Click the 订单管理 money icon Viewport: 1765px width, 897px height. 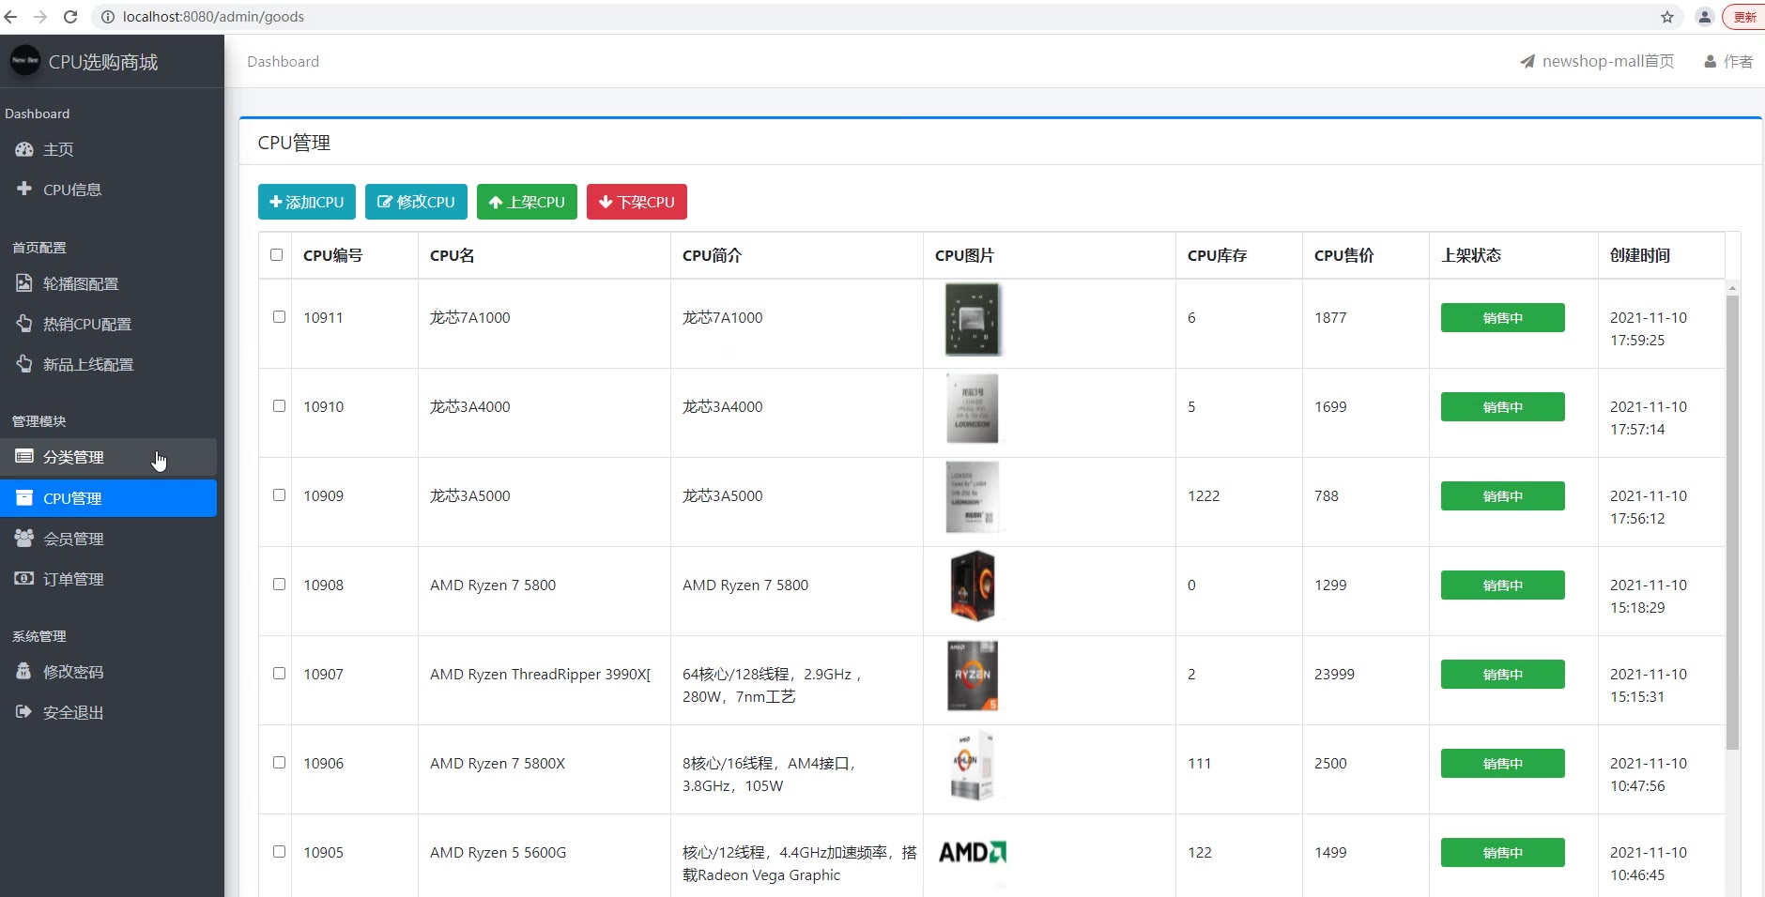(x=24, y=578)
